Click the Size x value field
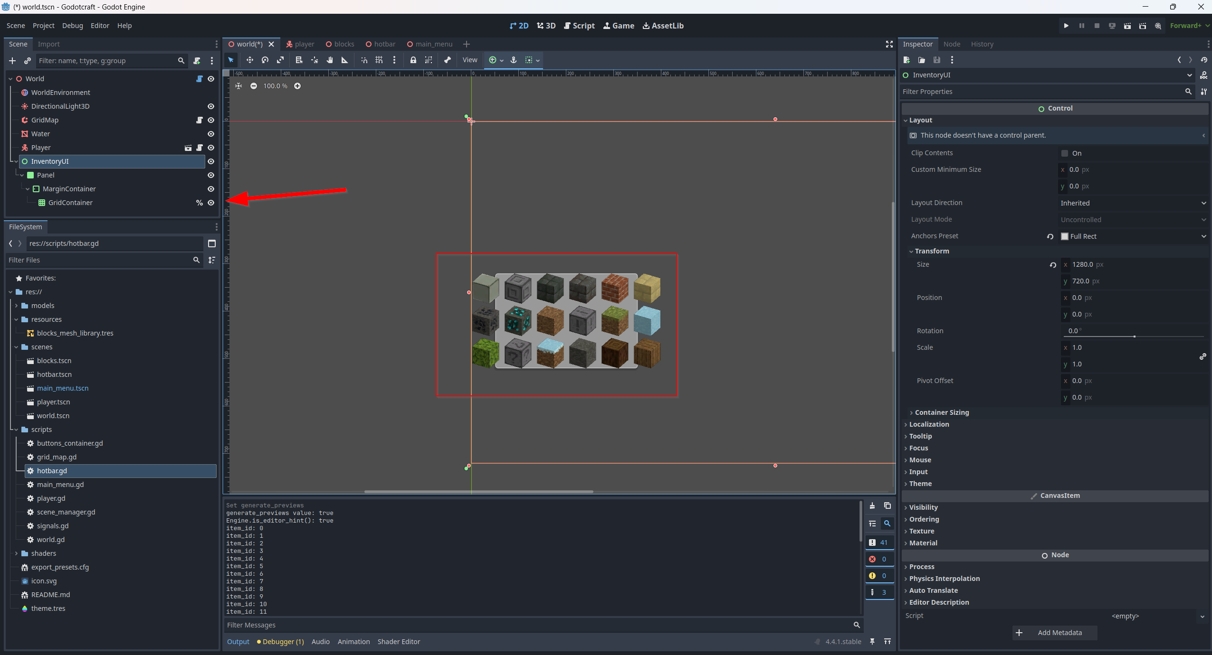 coord(1134,264)
